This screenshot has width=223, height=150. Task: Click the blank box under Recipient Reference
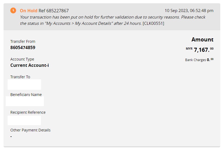(24, 120)
